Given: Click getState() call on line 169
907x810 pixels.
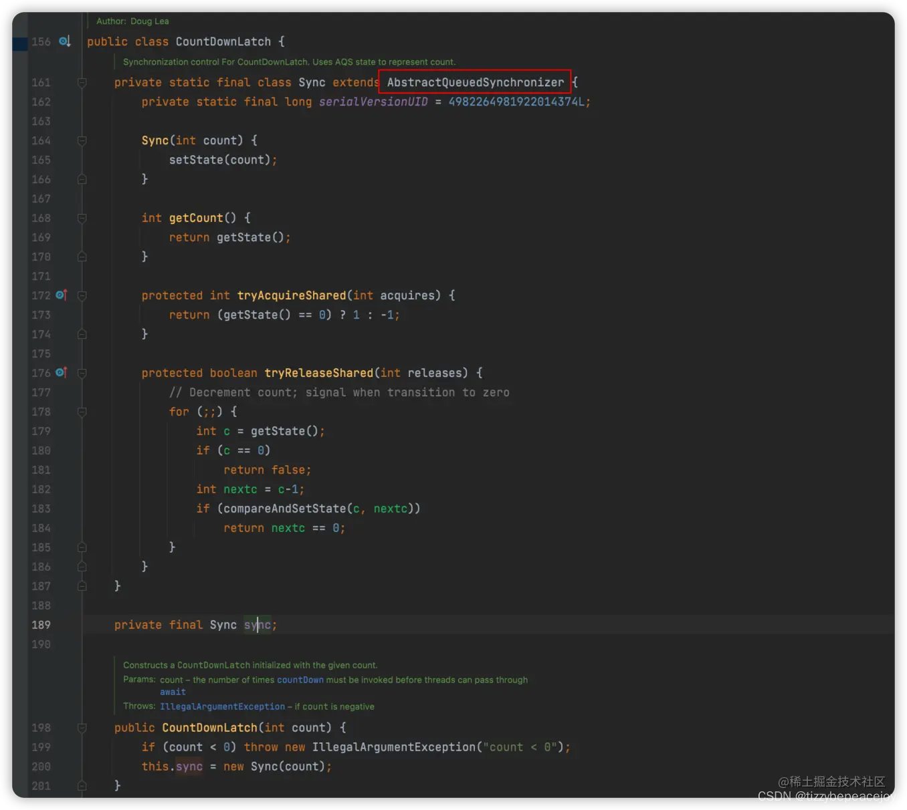Looking at the screenshot, I should tap(254, 237).
